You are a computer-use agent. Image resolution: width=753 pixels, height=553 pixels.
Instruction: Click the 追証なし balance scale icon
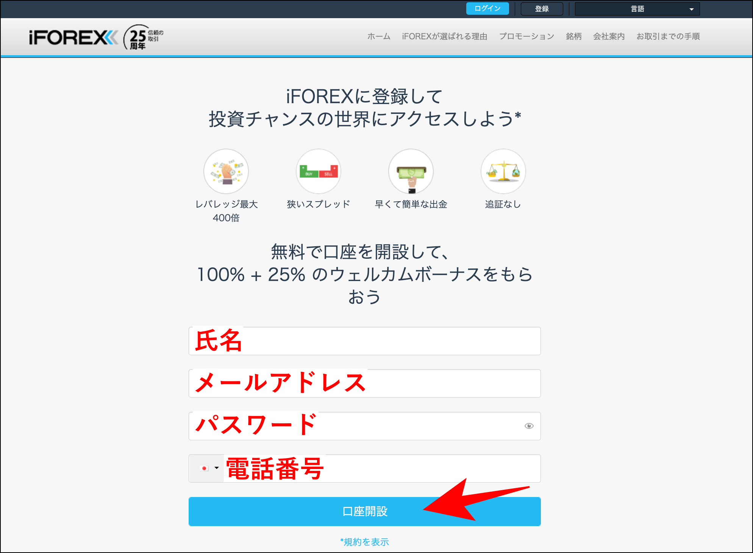tap(503, 171)
